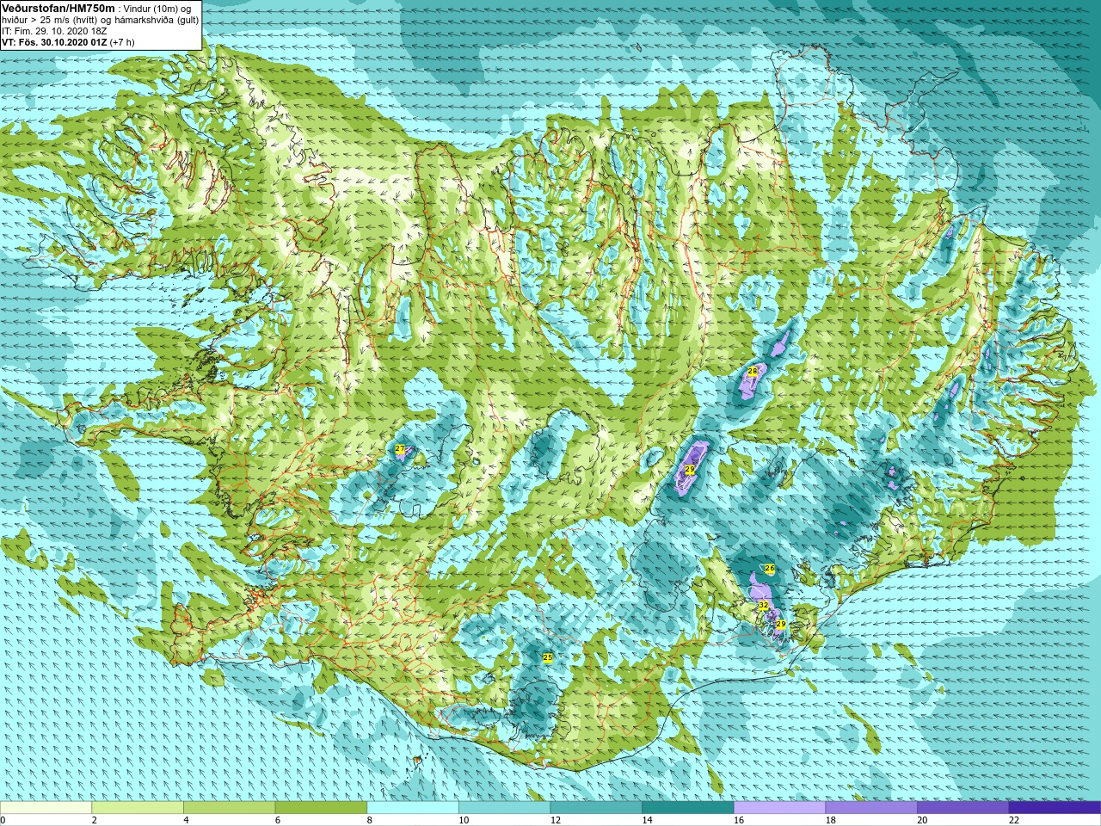Click the legend tick label 0
This screenshot has width=1101, height=826.
pyautogui.click(x=3, y=820)
